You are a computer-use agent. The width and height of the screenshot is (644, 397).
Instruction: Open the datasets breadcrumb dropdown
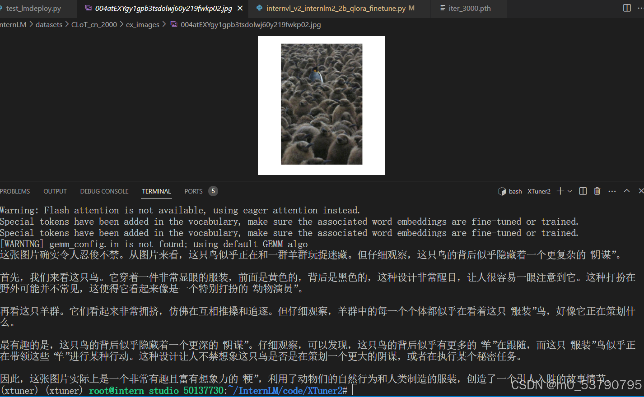49,24
